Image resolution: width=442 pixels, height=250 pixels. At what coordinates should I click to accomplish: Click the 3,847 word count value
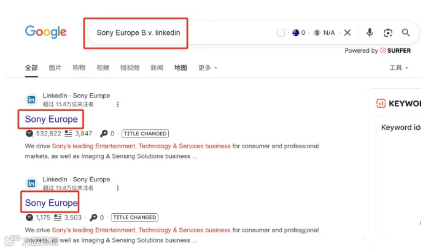point(83,134)
